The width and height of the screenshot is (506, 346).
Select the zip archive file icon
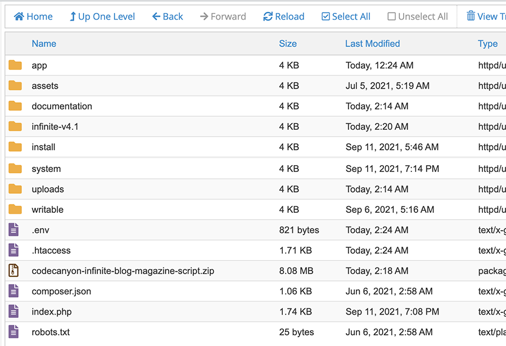pyautogui.click(x=14, y=271)
